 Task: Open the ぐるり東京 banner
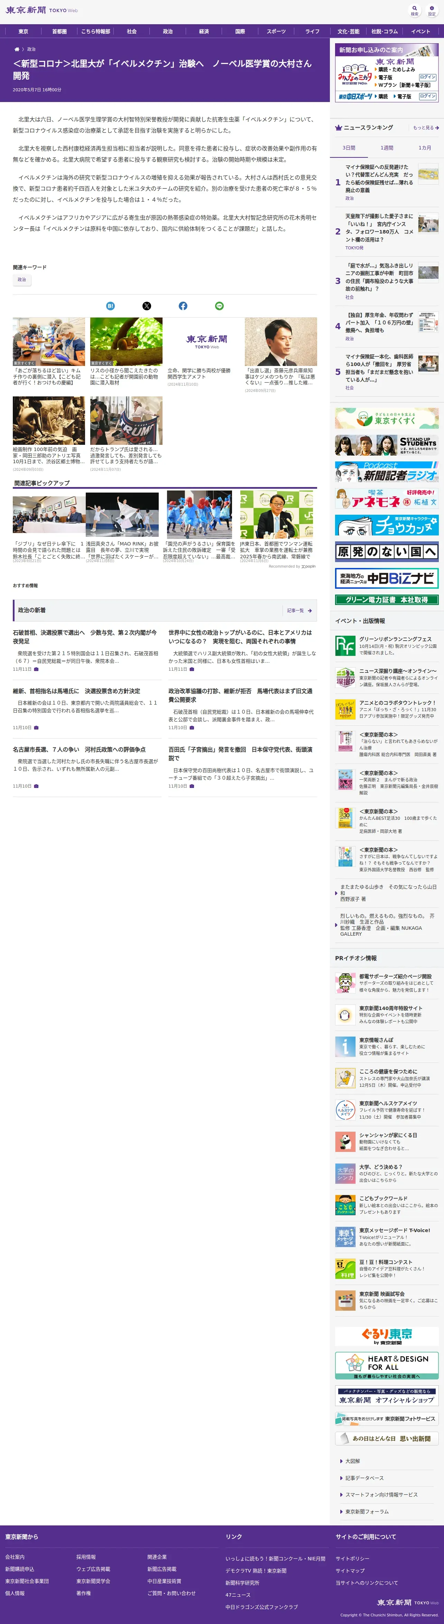[x=387, y=1336]
